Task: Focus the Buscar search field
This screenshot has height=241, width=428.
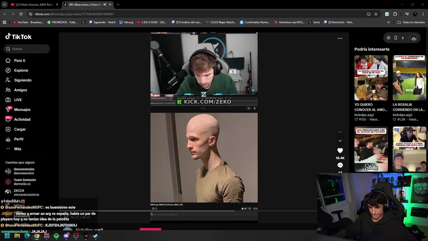Action: coord(27,49)
